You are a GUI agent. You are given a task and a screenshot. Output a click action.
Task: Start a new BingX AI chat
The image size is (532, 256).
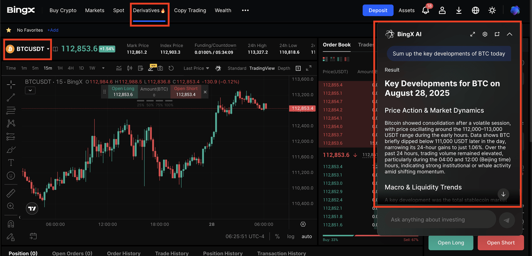[x=497, y=34]
